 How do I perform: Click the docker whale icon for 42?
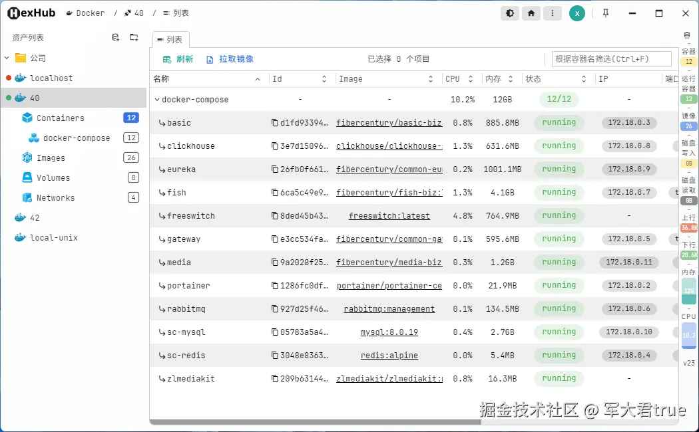[x=21, y=217]
